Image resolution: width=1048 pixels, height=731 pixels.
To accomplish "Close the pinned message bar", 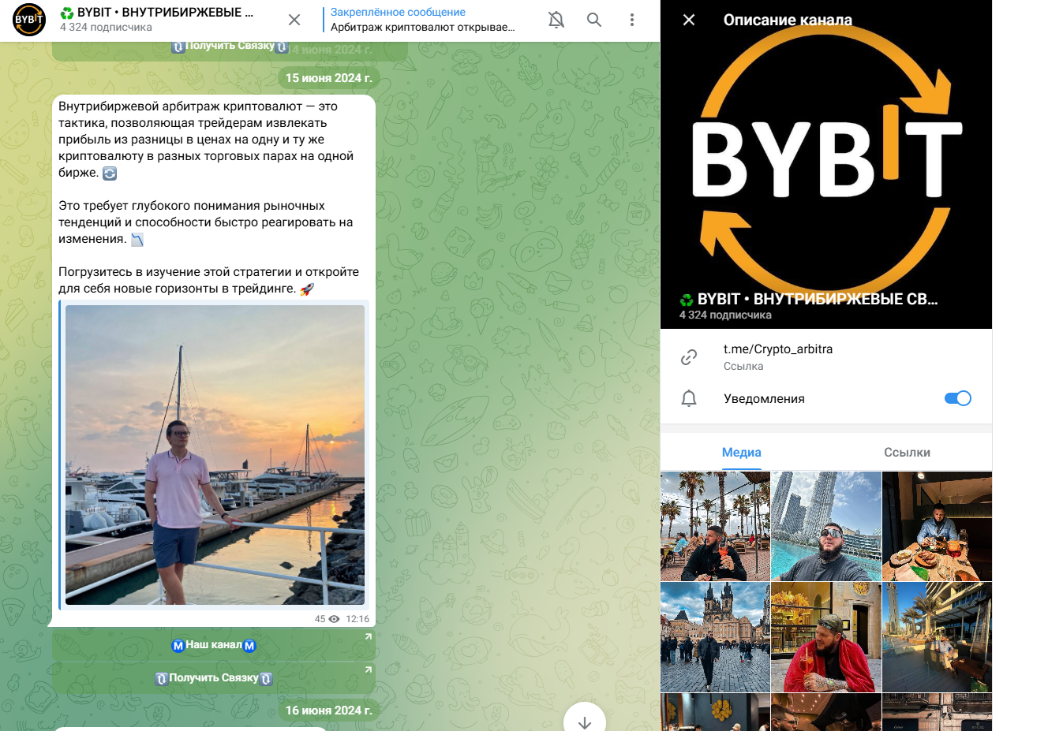I will (294, 20).
